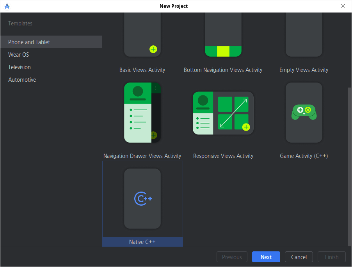Viewport: 352px width, 267px height.
Task: Click the Responsive Views Activity label
Action: click(x=223, y=156)
